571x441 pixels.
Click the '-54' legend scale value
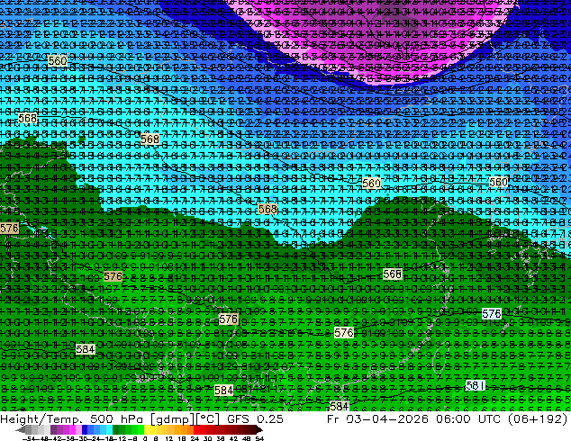click(29, 438)
